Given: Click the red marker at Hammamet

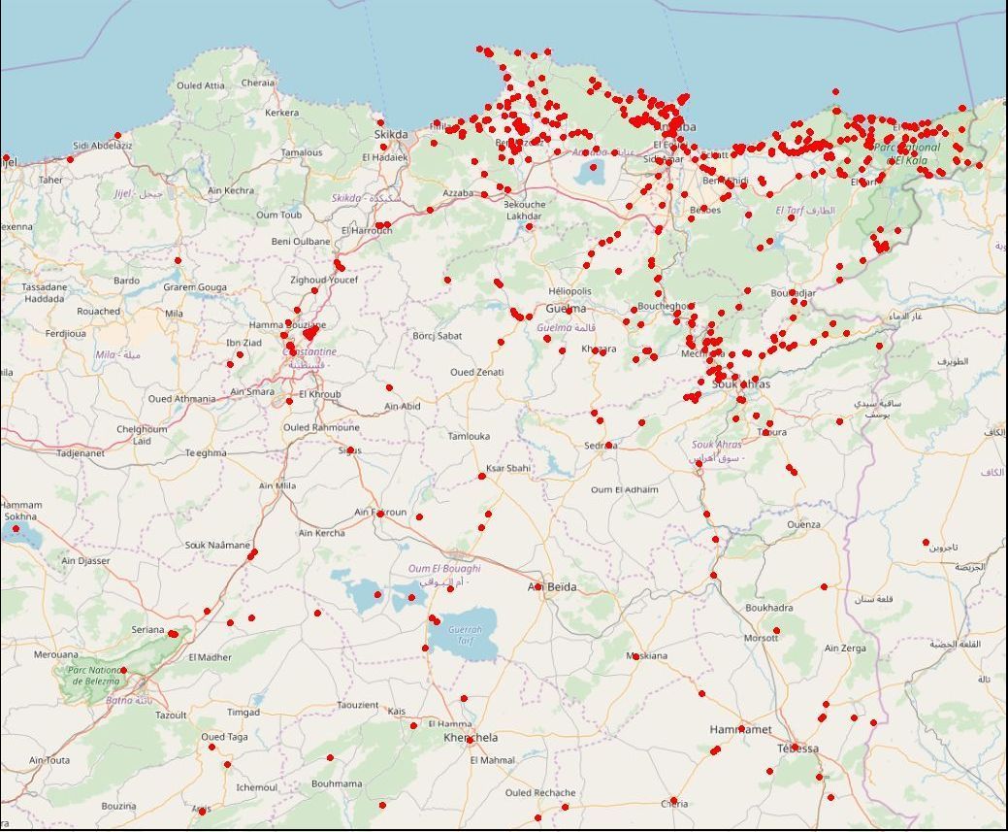Looking at the screenshot, I should [741, 728].
